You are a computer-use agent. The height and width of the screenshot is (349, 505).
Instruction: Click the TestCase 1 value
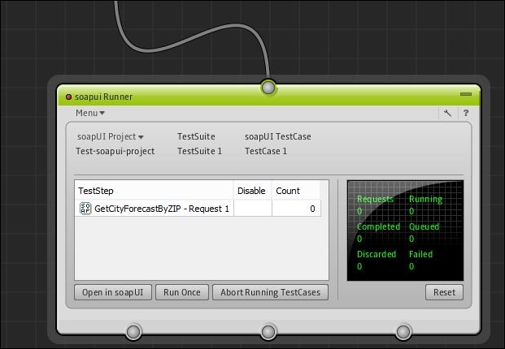point(266,151)
